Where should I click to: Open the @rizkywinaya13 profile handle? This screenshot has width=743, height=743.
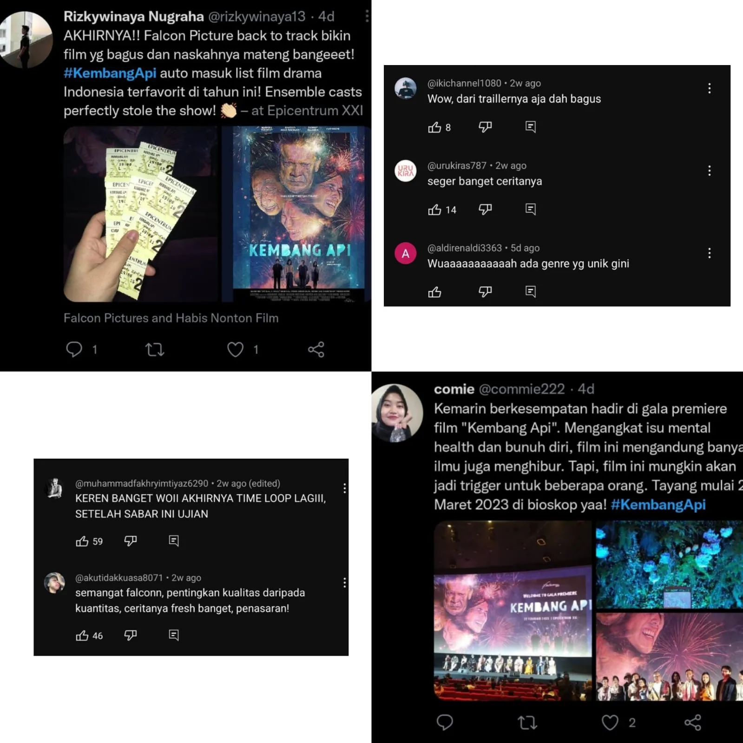pyautogui.click(x=256, y=17)
